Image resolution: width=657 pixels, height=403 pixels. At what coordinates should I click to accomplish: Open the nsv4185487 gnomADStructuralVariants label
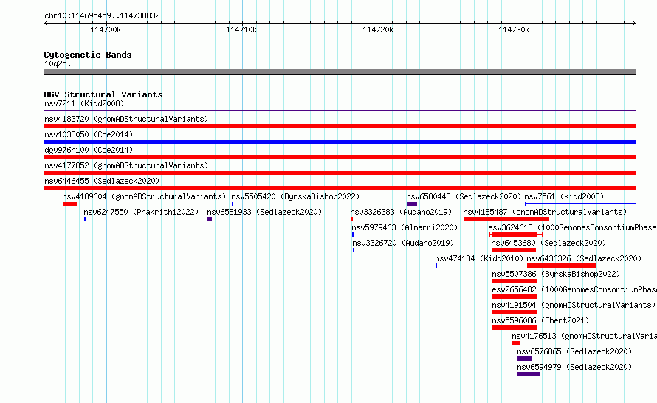click(x=545, y=212)
